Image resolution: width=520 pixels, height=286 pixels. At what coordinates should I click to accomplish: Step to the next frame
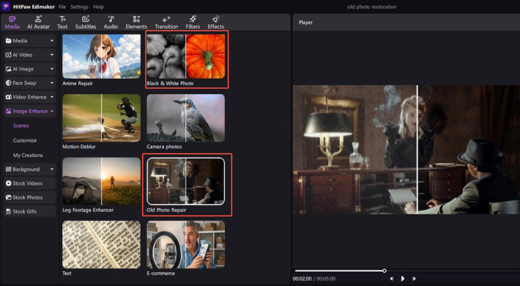[x=414, y=279]
